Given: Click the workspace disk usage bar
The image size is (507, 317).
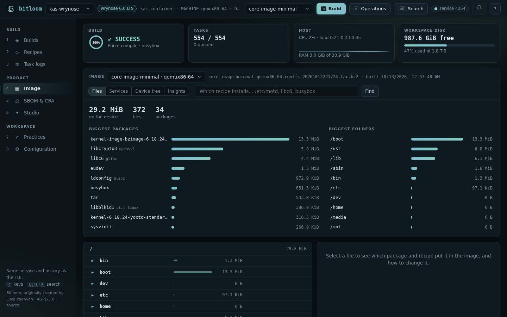Looking at the screenshot, I should [449, 45].
